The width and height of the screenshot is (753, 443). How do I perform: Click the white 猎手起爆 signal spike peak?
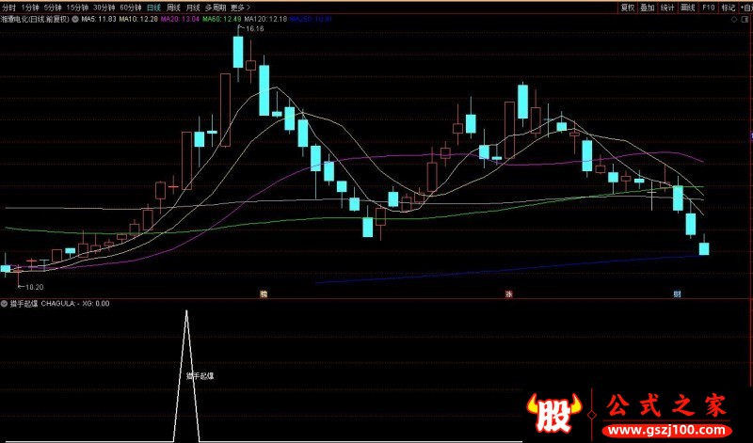click(186, 311)
